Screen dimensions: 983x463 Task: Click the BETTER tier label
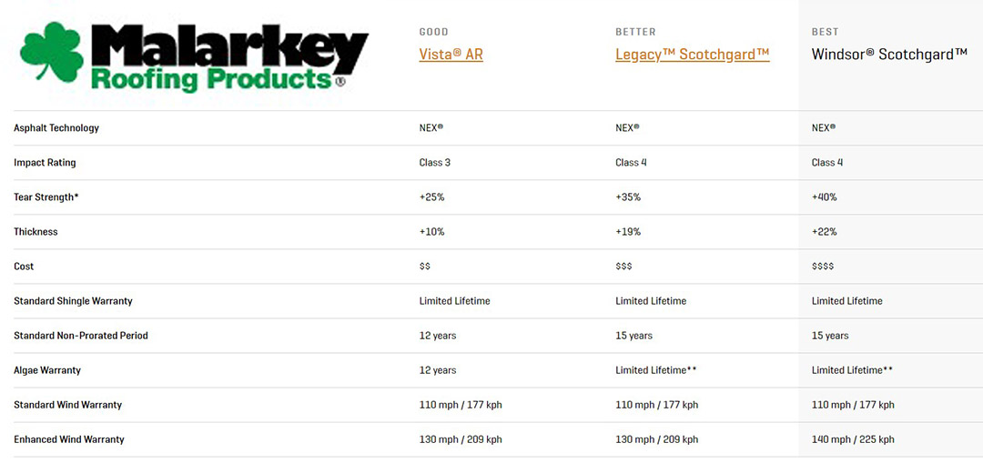click(635, 32)
